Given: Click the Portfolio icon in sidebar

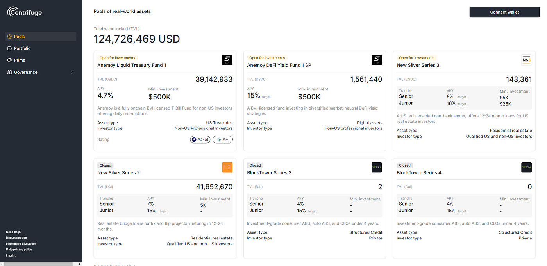Looking at the screenshot, I should 10,48.
